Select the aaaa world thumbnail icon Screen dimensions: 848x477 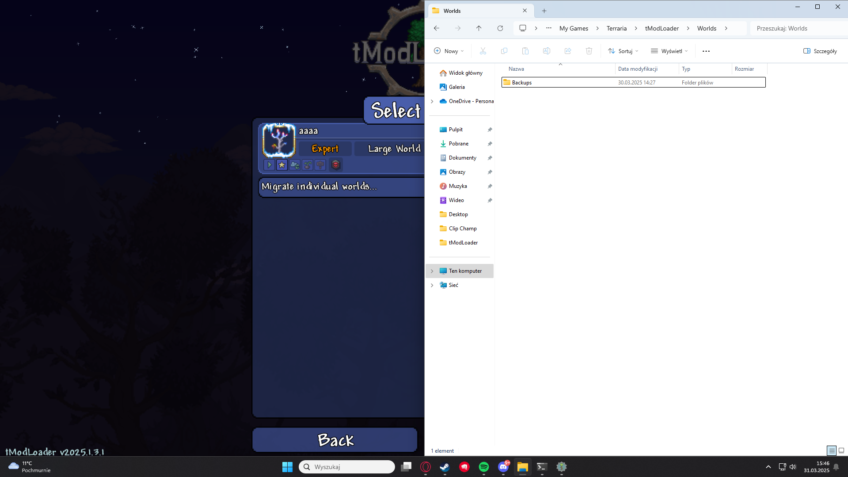(279, 141)
